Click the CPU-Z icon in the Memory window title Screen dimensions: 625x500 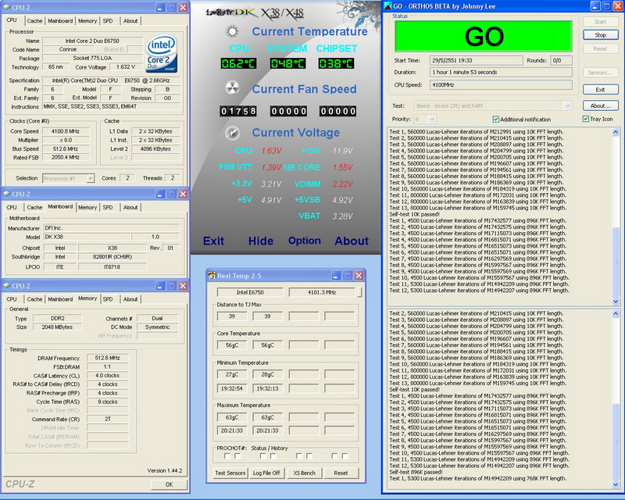click(7, 286)
